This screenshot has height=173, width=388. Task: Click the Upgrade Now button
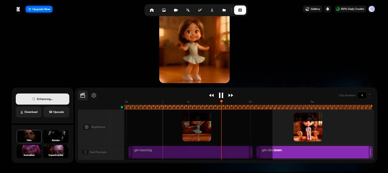click(39, 9)
